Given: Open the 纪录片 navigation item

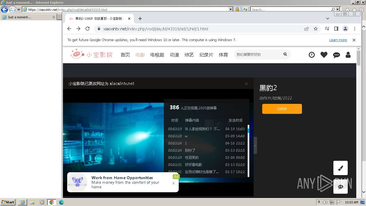Looking at the screenshot, I should click(206, 55).
